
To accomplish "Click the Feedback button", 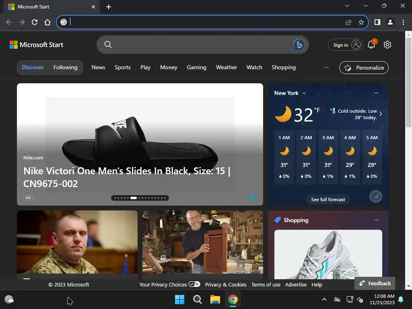I will (x=375, y=283).
